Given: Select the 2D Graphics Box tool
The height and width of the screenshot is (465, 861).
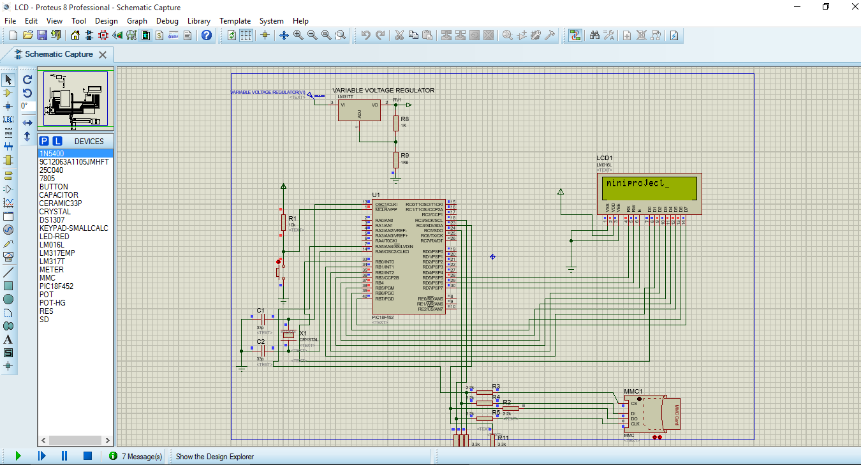Looking at the screenshot, I should pyautogui.click(x=8, y=286).
